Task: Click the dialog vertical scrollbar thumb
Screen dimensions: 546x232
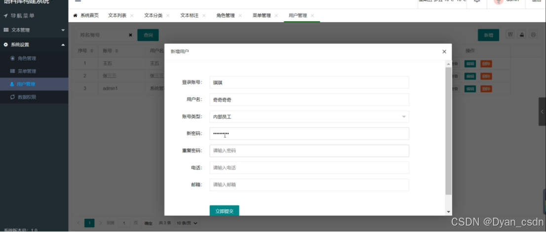Action: 448,131
